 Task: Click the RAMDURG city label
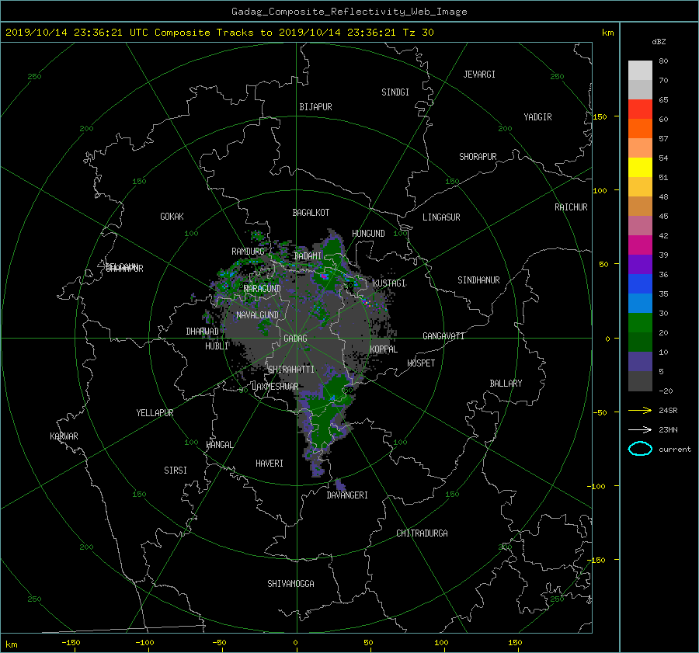(248, 252)
